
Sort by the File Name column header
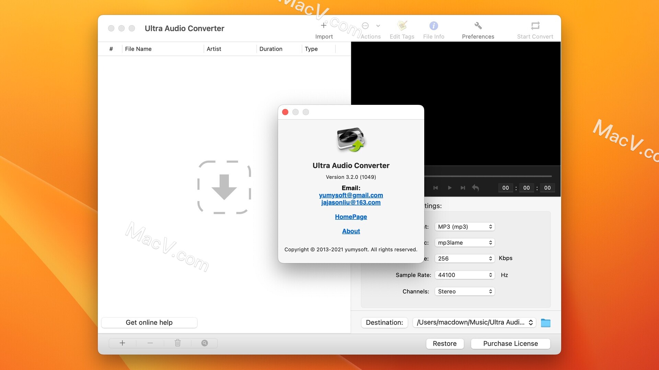[163, 49]
